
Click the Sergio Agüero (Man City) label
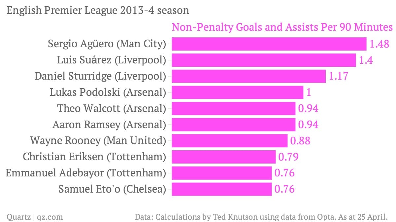[107, 44]
